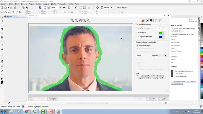Open the Objeto menu
The image size is (203, 114).
pyautogui.click(x=53, y=4)
